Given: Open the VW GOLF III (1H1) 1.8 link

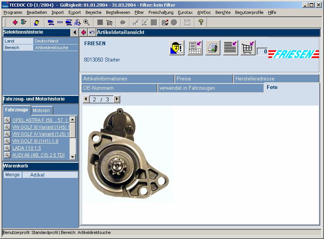Looking at the screenshot, I should (35, 141).
